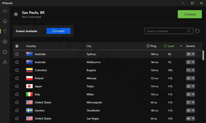The width and height of the screenshot is (206, 123).
Task: Sort list by Load column
Action: [171, 46]
